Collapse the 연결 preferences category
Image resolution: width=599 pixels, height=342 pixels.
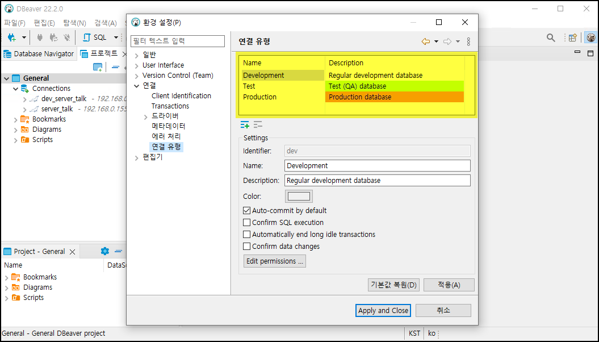click(x=136, y=86)
